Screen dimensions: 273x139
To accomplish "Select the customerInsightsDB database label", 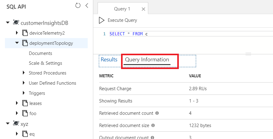I will pos(44,23).
